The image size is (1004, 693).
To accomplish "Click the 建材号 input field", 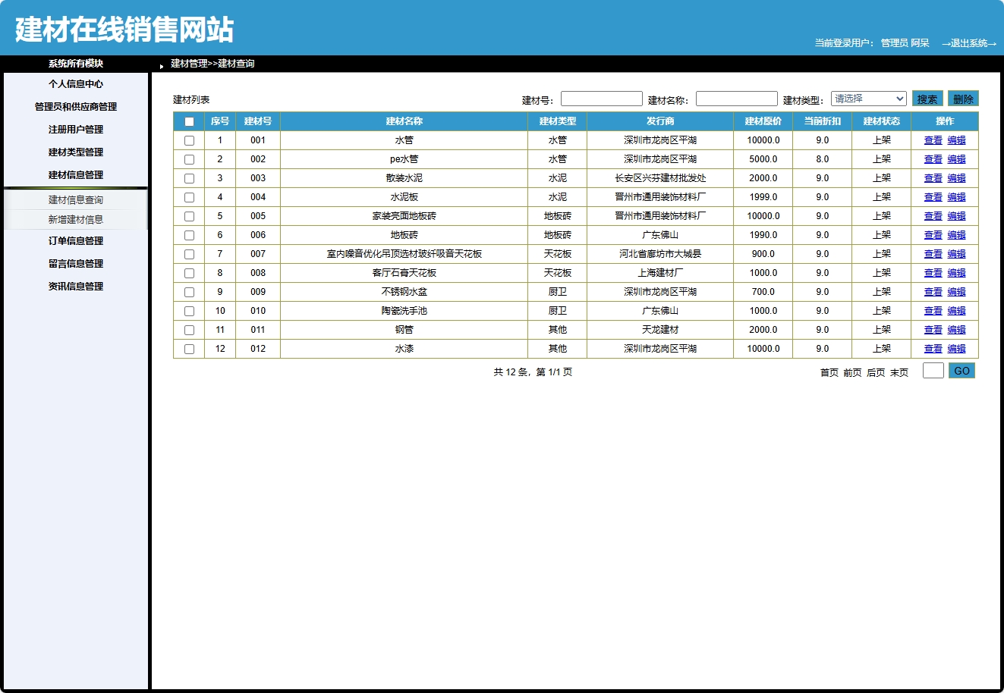I will coord(601,98).
